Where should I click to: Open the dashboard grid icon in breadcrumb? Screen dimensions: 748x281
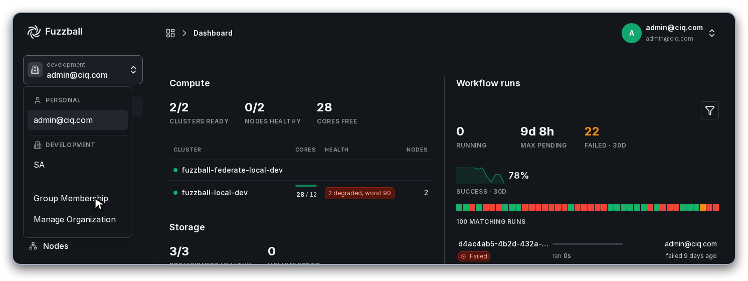coord(170,33)
